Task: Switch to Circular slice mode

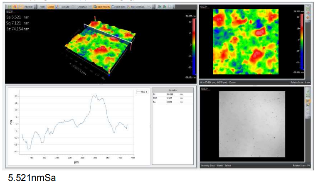Action: tap(65, 7)
